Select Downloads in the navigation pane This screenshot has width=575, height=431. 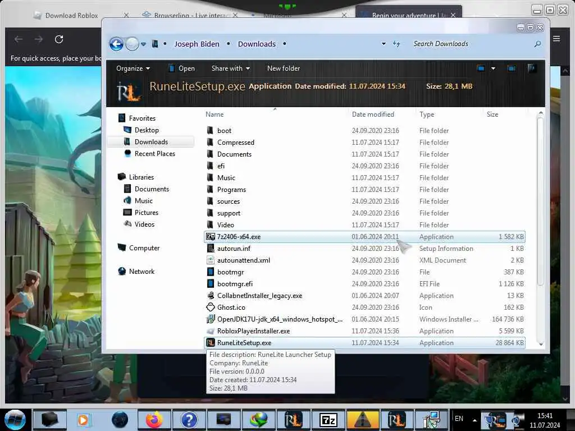(x=150, y=142)
